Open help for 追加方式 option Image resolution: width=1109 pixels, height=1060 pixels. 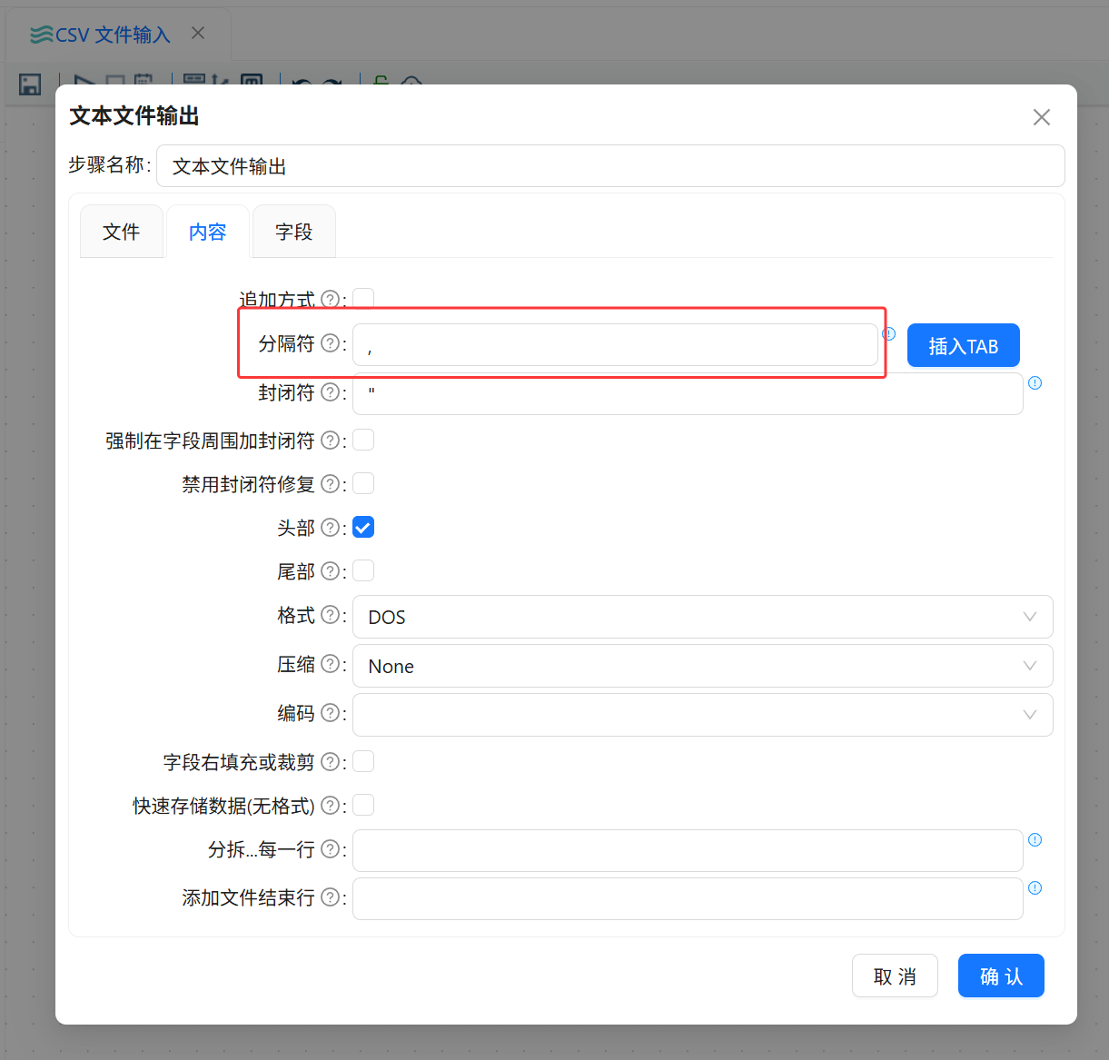pyautogui.click(x=331, y=299)
